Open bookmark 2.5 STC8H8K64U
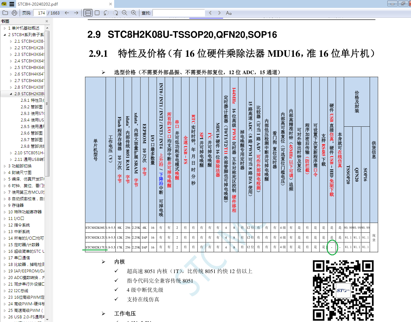This screenshot has height=322, width=411. pos(29,68)
